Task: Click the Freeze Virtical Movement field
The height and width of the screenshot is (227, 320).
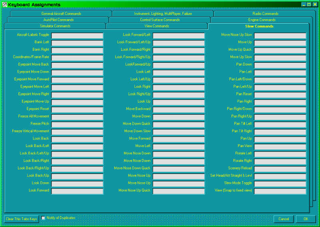Action: coord(77,132)
